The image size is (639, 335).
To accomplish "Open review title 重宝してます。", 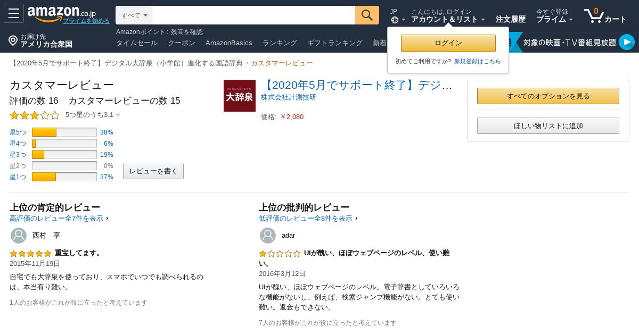I will (x=78, y=253).
